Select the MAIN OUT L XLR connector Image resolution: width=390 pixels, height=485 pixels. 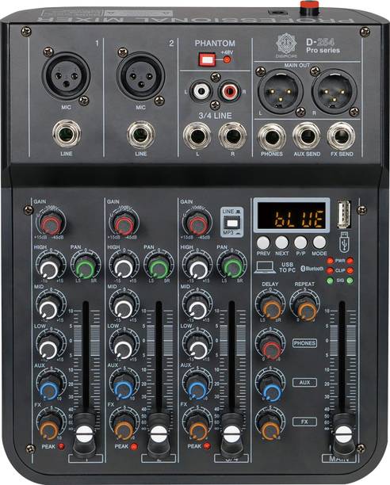281,92
